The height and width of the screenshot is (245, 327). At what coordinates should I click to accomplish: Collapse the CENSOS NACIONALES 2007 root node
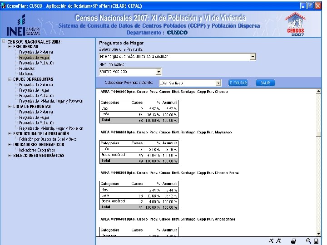click(4, 41)
